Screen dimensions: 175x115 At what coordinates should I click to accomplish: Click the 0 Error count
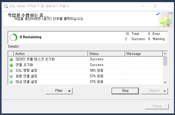(x=154, y=34)
